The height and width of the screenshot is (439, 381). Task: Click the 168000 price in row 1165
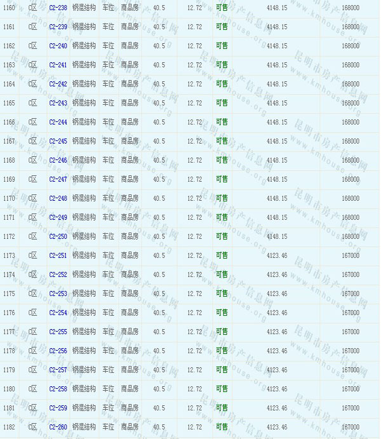tap(350, 103)
